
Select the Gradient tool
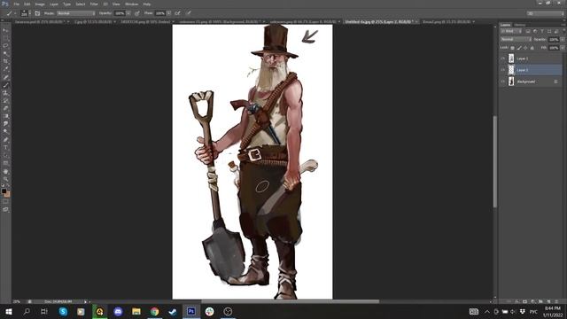coord(5,116)
